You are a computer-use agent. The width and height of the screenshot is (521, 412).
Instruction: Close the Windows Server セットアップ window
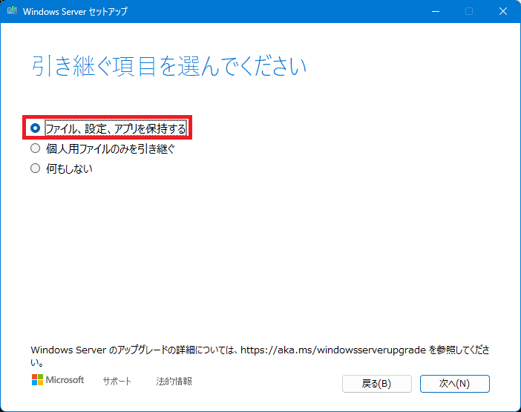tap(503, 11)
